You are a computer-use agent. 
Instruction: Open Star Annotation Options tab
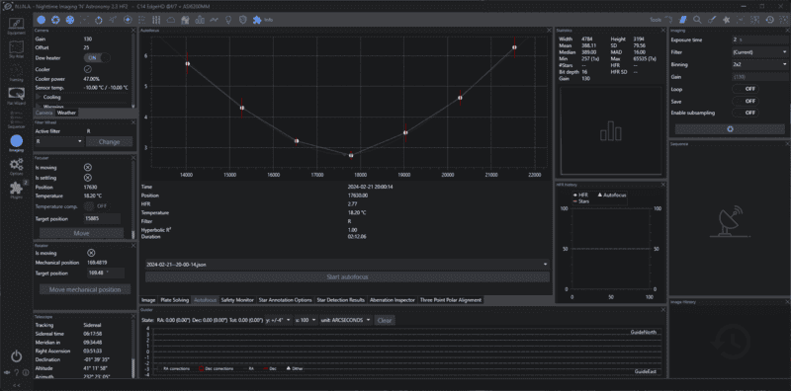point(286,300)
